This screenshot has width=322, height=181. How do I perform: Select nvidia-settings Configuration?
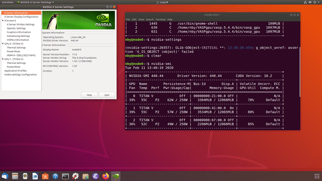21,75
